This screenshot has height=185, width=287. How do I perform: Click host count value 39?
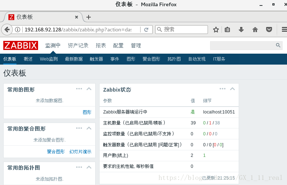193,123
